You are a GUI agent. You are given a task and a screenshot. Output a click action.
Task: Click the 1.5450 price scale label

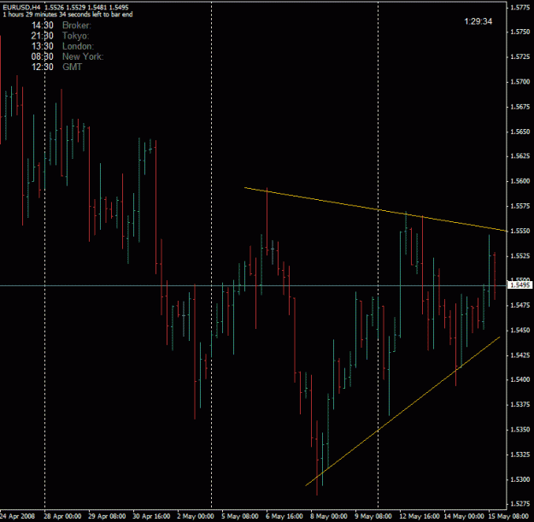click(520, 331)
